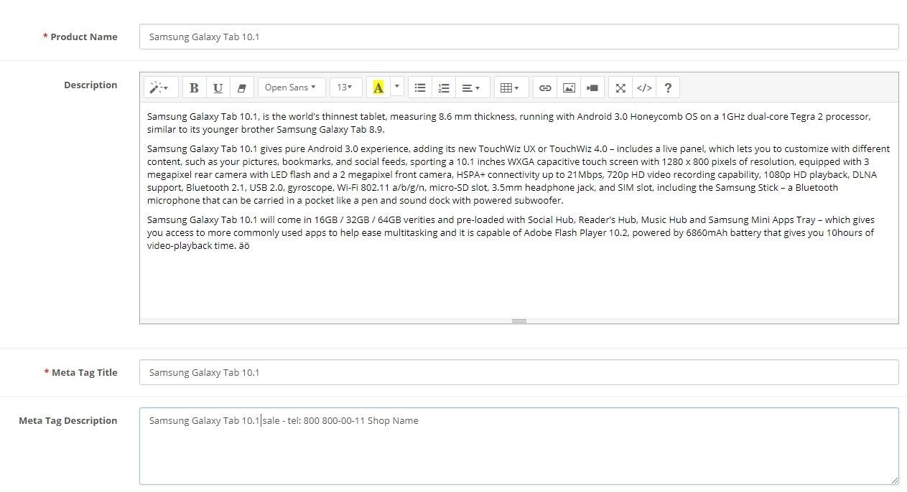Screen dimensions: 907x492
Task: Apply underline formatting
Action: [x=218, y=87]
